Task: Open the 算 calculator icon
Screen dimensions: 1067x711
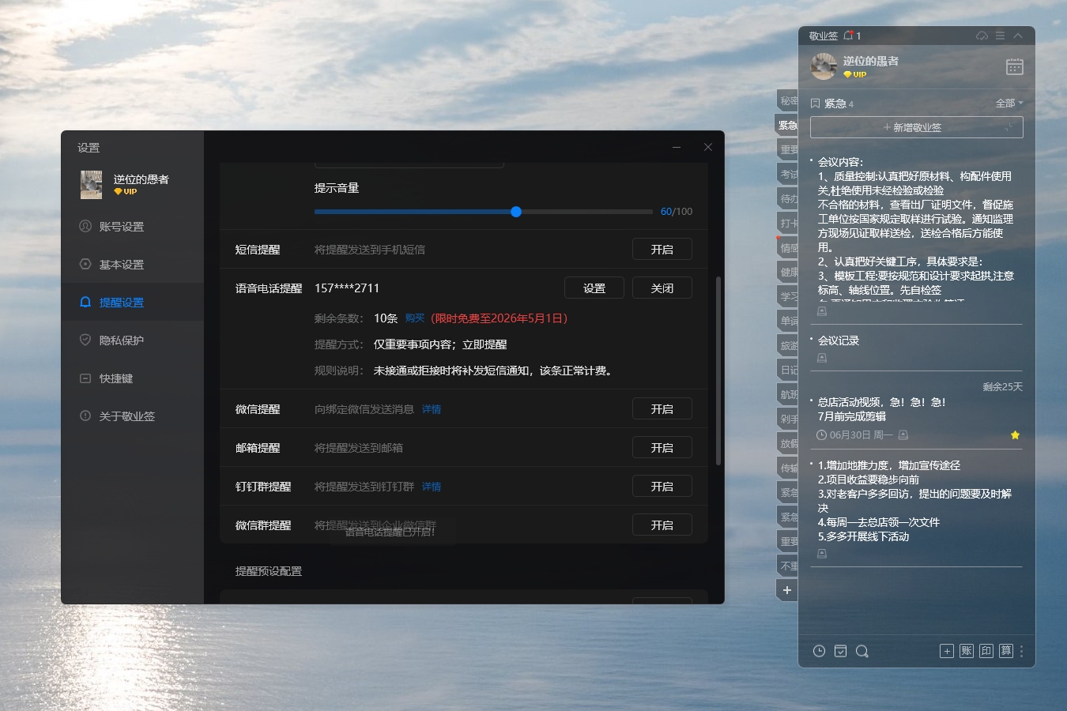Action: click(x=1005, y=651)
